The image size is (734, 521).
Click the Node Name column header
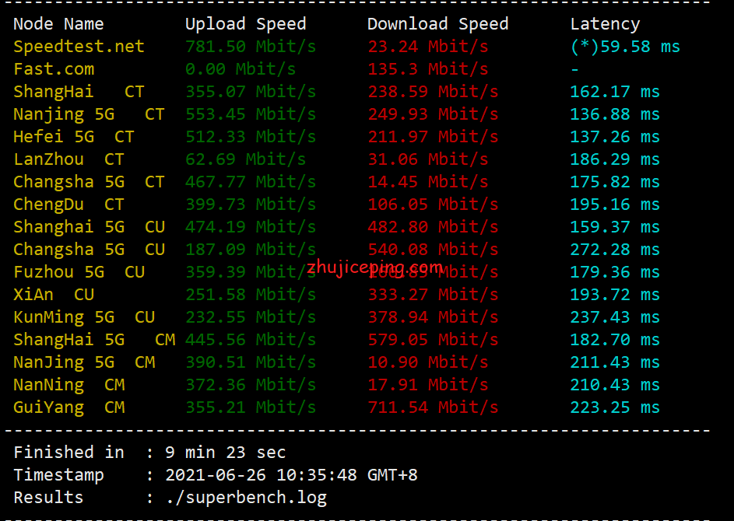click(58, 24)
